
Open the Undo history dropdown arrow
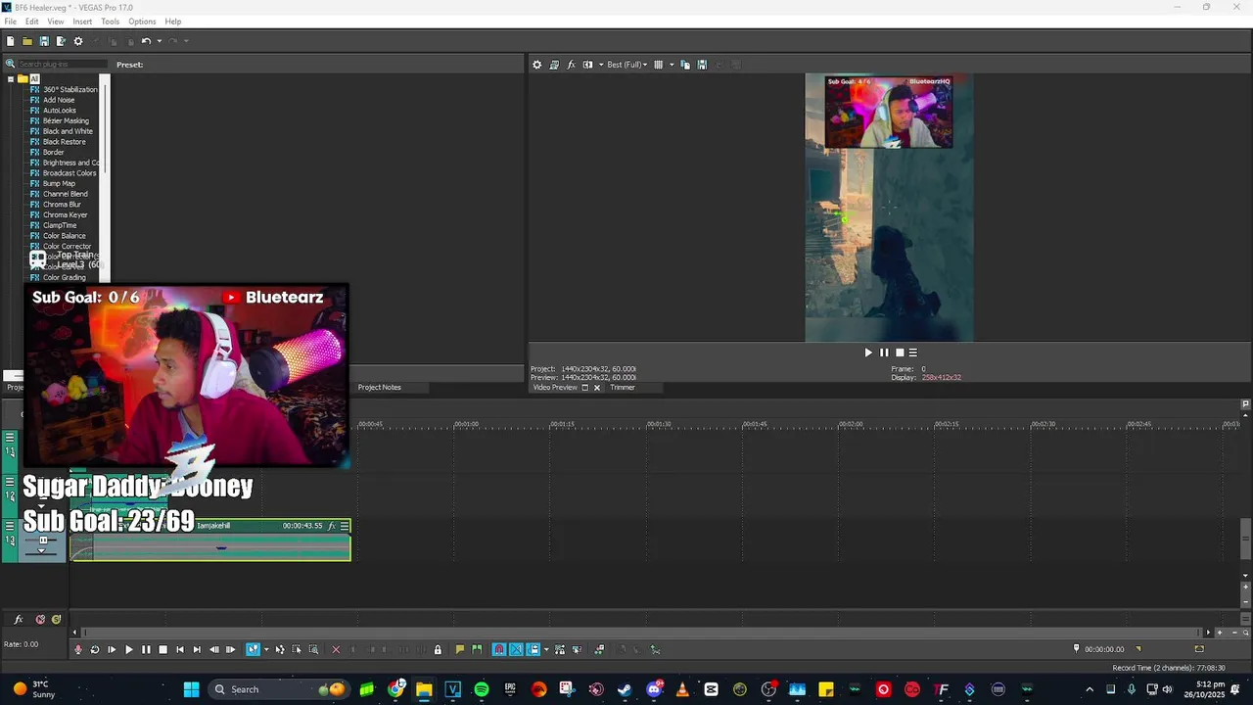pyautogui.click(x=159, y=41)
